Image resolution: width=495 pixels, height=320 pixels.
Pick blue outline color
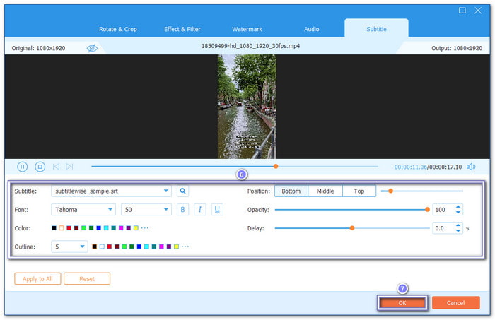pyautogui.click(x=139, y=247)
